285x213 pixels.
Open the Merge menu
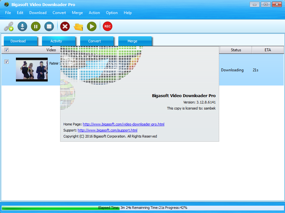tap(77, 13)
